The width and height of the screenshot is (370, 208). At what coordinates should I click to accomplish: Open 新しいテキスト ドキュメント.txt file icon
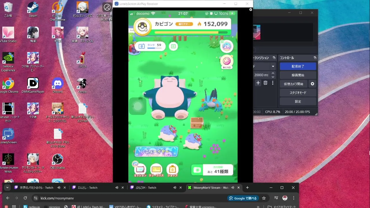(82, 113)
